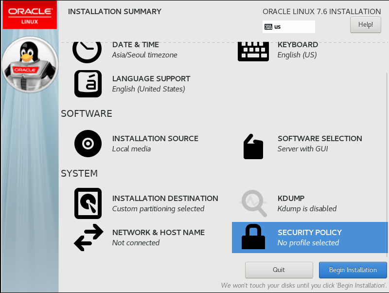Click the vertical scrollbar on the right

(387, 164)
